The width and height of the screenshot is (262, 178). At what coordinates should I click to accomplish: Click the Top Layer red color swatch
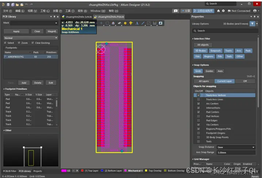82,171
